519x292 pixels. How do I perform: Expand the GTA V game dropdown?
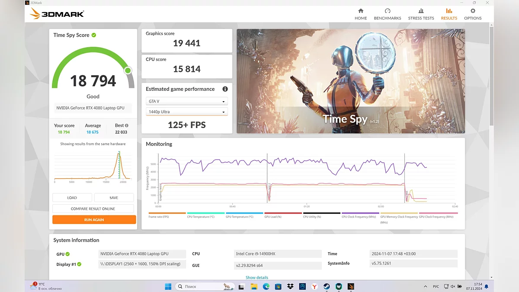pos(187,101)
